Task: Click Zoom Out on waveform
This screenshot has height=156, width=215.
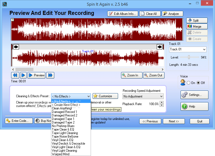Action: click(x=154, y=75)
